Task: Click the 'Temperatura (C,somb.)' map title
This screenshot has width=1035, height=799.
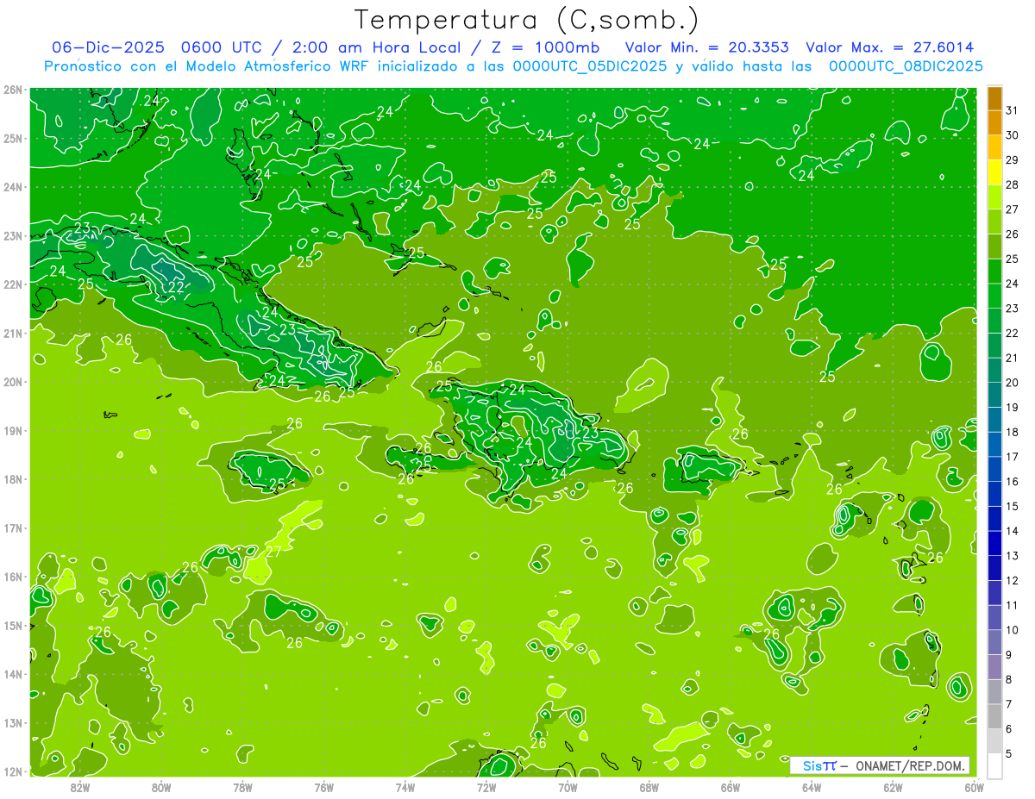Action: [527, 20]
